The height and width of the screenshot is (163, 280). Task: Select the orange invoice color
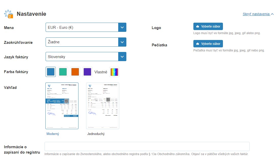click(x=75, y=72)
